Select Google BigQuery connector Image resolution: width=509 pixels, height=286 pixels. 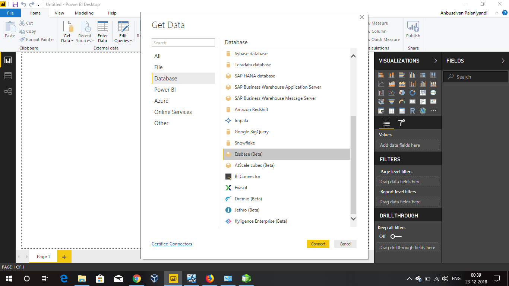[x=287, y=132]
